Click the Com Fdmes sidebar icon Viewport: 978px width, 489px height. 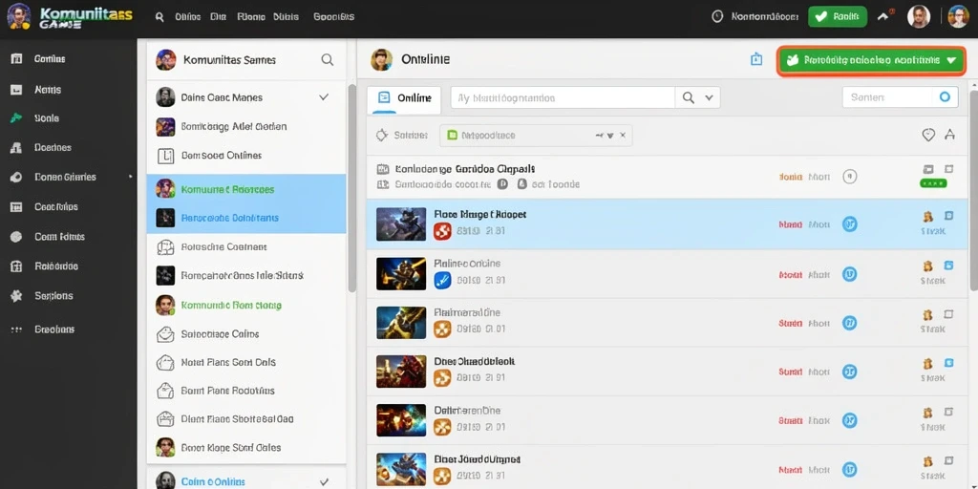pos(17,237)
